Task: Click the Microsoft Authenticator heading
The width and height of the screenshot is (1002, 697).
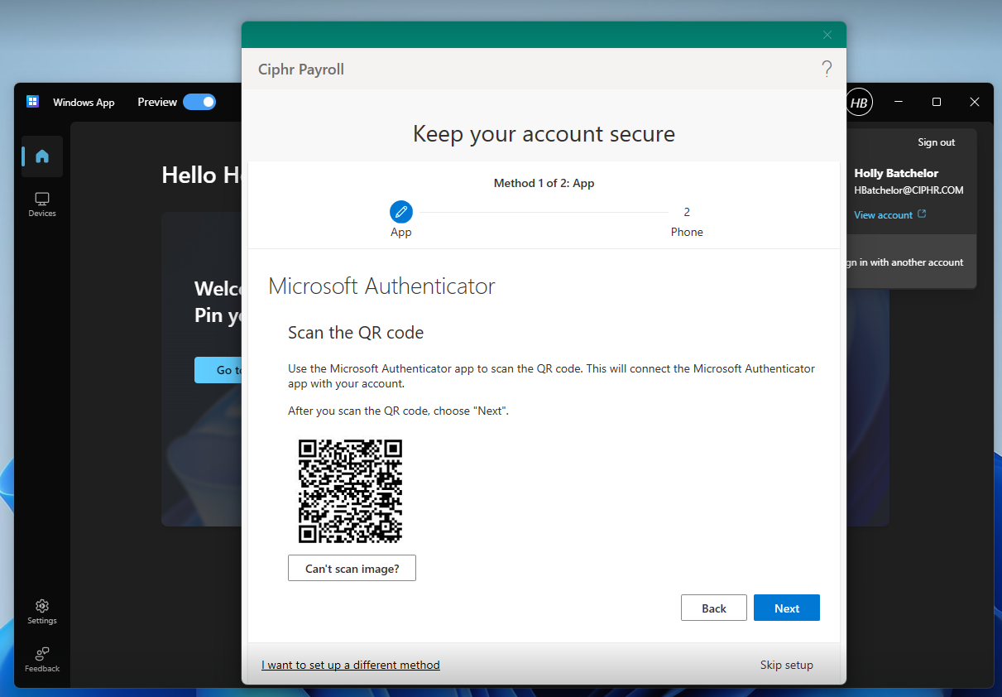Action: (382, 286)
